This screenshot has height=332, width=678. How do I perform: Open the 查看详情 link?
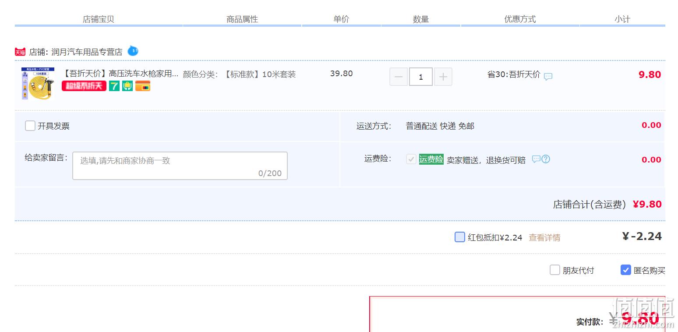click(544, 237)
